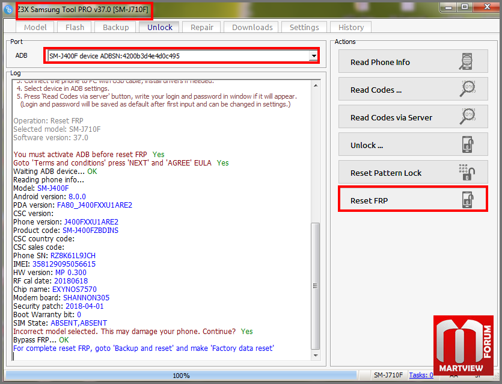This screenshot has width=502, height=384.
Task: Click the magnifier icon on Read Codes via Server
Action: 467,116
